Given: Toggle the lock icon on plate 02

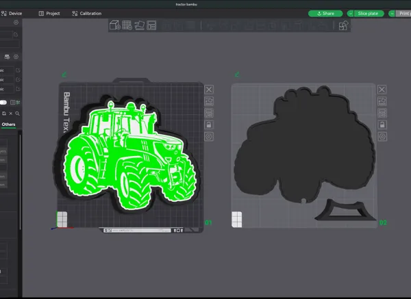Looking at the screenshot, I should tap(382, 125).
